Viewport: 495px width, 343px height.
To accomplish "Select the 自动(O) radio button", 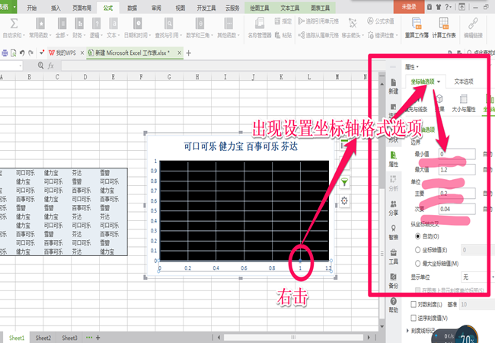I will click(x=417, y=236).
